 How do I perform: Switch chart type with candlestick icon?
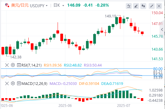pyautogui.click(x=143, y=6)
